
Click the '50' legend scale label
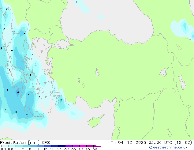pyautogui.click(x=95, y=149)
